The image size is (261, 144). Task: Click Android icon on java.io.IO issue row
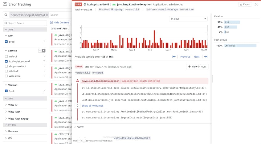click(x=56, y=101)
